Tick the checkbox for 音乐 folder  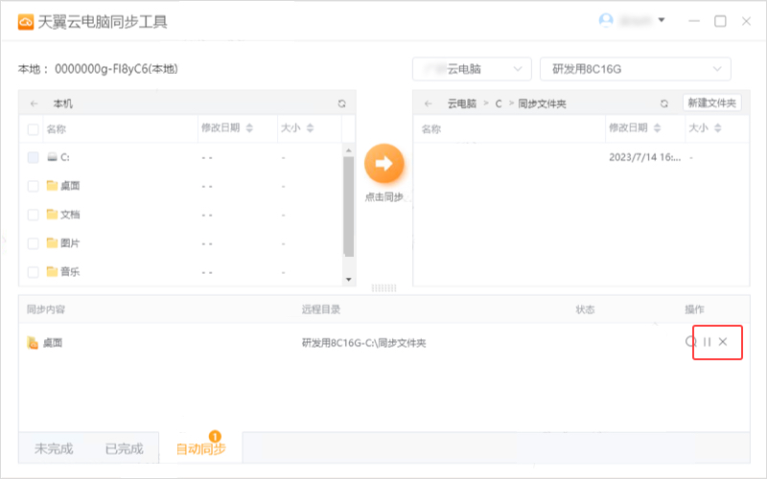(x=33, y=272)
